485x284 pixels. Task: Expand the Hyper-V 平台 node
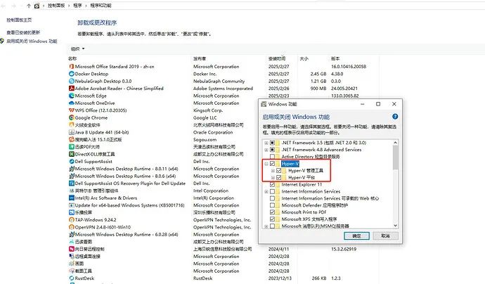273,178
